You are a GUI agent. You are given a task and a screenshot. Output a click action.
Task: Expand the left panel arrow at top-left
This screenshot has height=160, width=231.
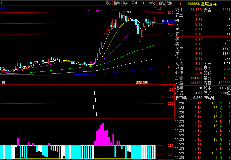click(x=1, y=3)
